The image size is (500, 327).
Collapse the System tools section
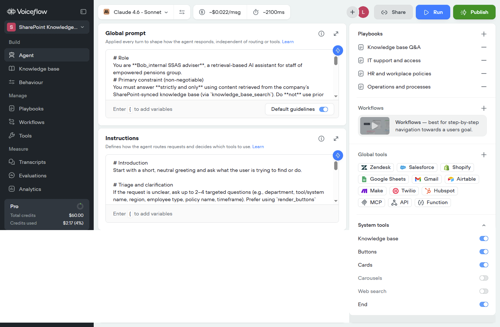click(484, 225)
